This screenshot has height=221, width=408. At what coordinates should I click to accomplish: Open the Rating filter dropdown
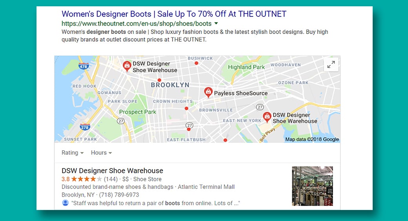coord(72,153)
